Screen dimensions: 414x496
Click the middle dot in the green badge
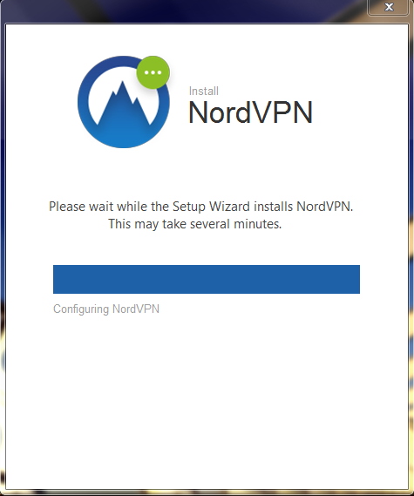coord(153,72)
